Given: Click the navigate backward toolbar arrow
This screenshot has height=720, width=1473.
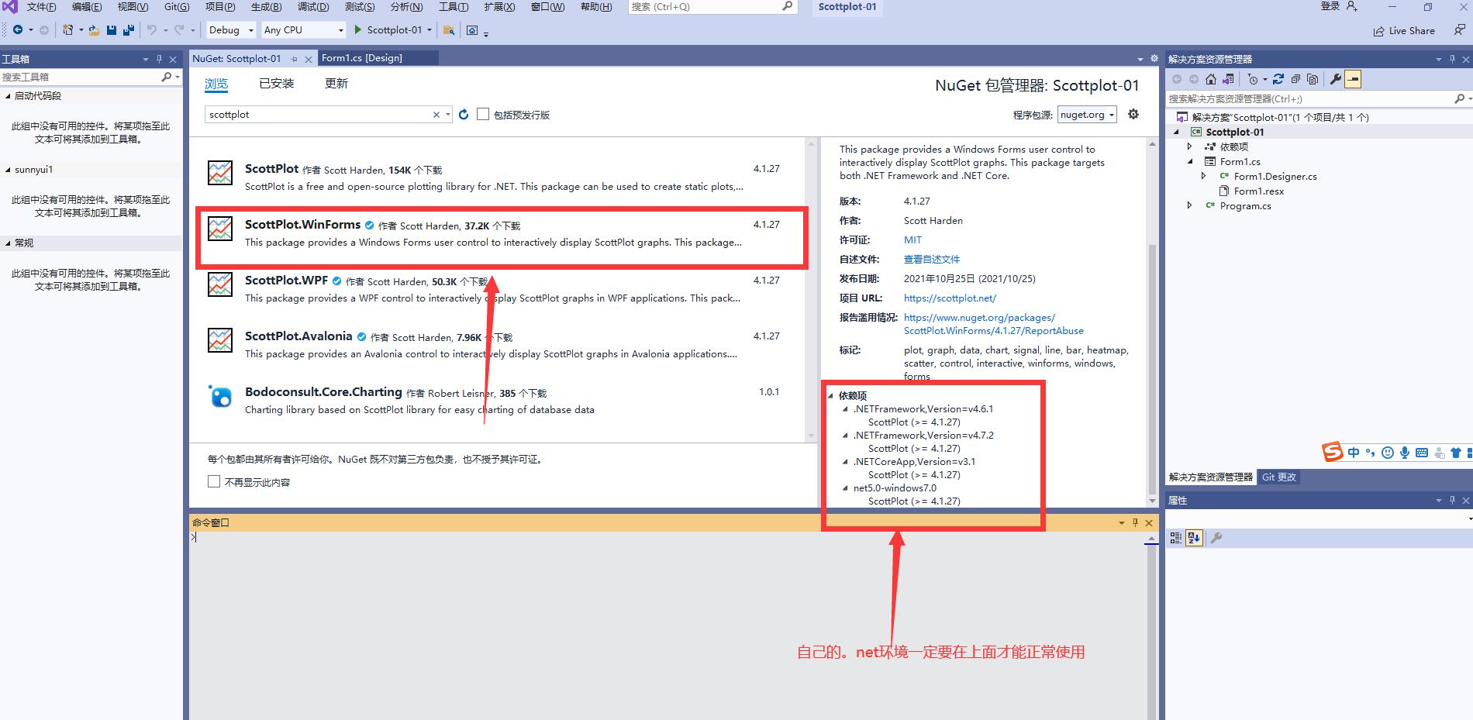Looking at the screenshot, I should tap(17, 30).
